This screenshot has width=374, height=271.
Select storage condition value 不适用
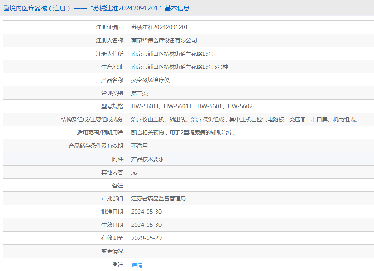click(x=139, y=146)
